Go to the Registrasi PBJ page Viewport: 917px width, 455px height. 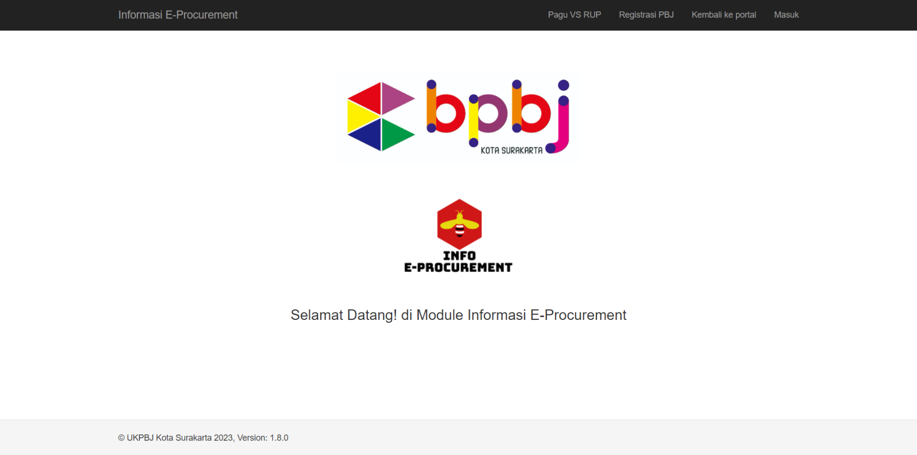coord(646,15)
